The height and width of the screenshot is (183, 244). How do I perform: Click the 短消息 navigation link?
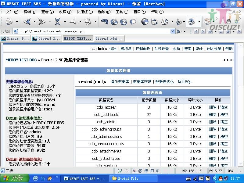[126, 49]
